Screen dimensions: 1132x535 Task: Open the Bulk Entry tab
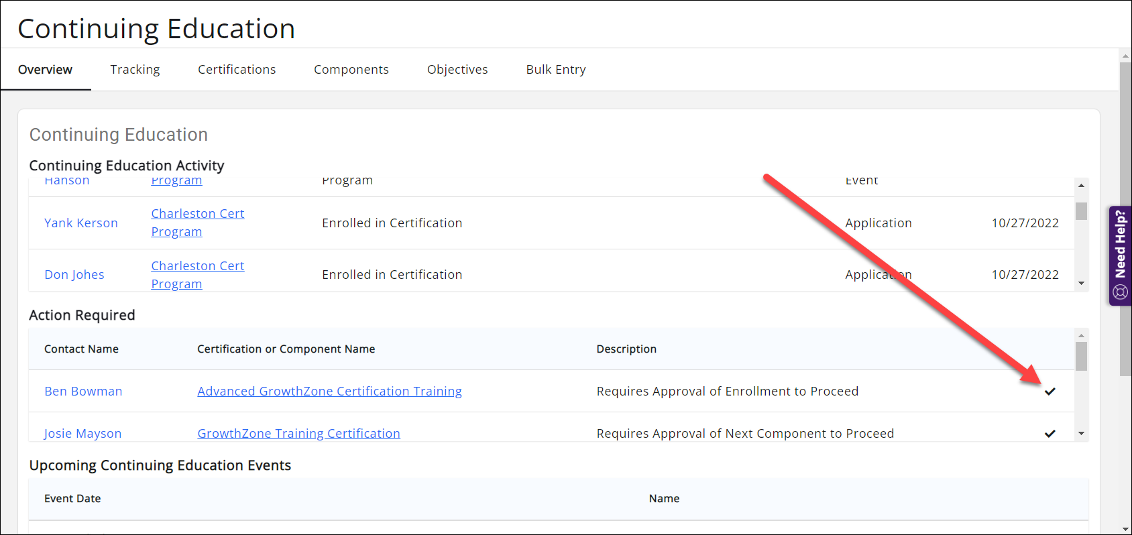click(x=555, y=70)
